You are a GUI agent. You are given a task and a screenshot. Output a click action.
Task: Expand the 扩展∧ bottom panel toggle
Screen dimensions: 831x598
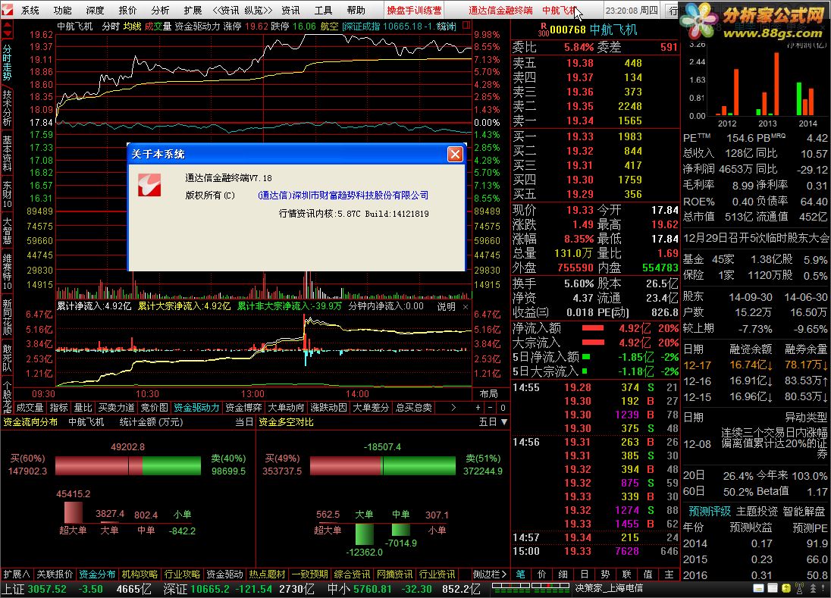pyautogui.click(x=17, y=575)
